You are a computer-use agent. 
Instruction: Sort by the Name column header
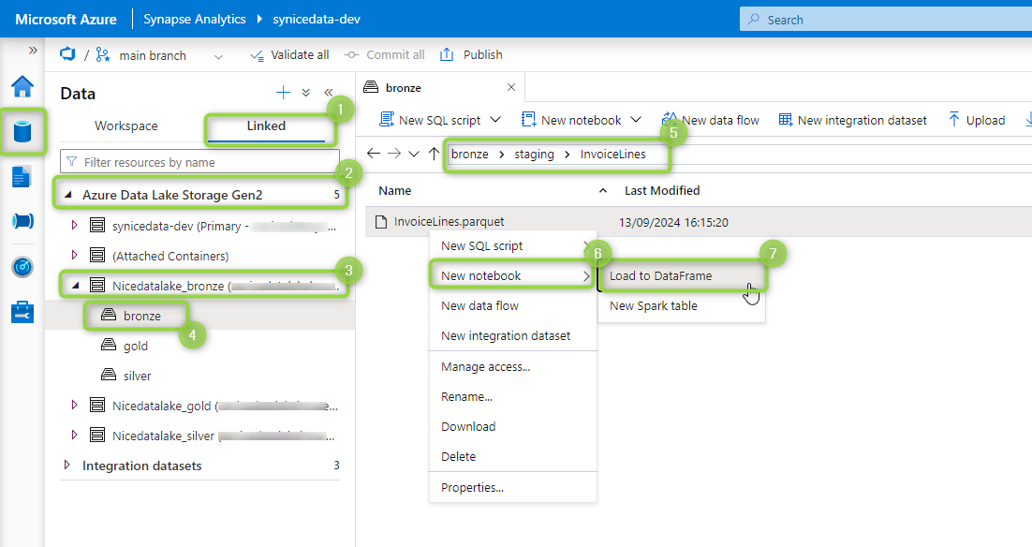click(x=395, y=190)
